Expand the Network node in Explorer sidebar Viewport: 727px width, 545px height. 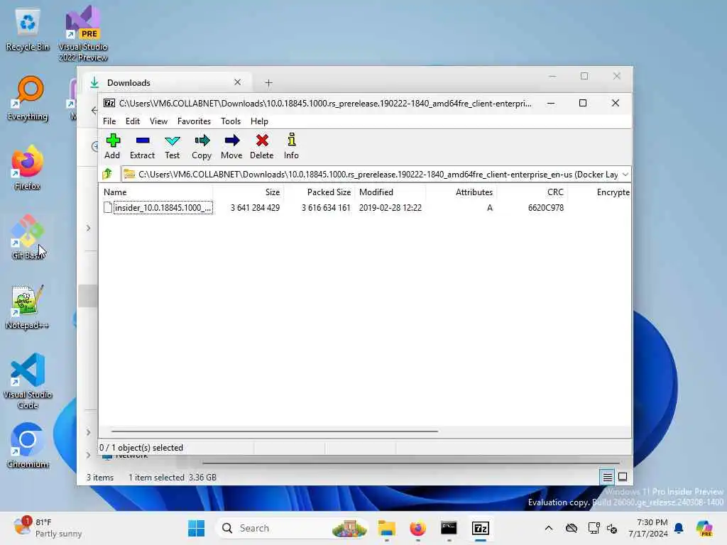88,455
